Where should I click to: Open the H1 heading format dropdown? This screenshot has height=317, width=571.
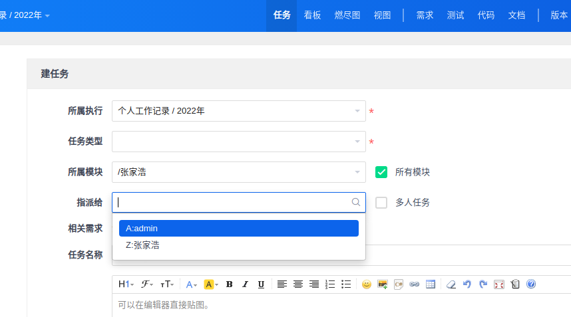[126, 284]
